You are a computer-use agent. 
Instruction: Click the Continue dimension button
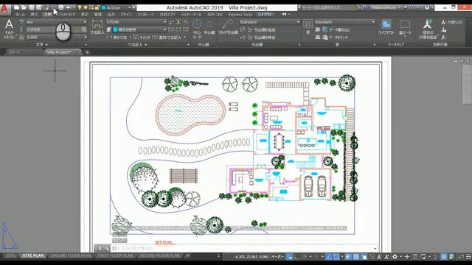[167, 38]
